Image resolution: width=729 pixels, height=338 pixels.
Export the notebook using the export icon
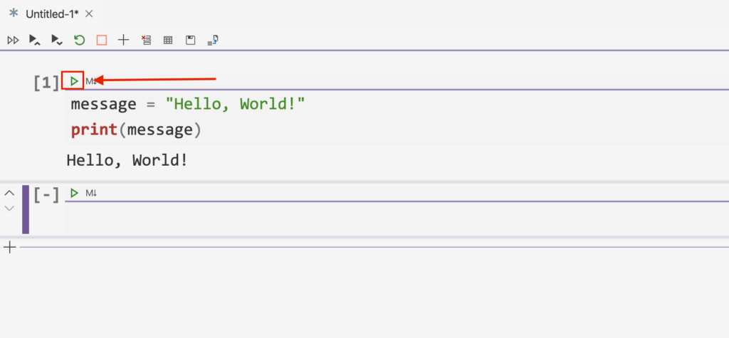(213, 40)
